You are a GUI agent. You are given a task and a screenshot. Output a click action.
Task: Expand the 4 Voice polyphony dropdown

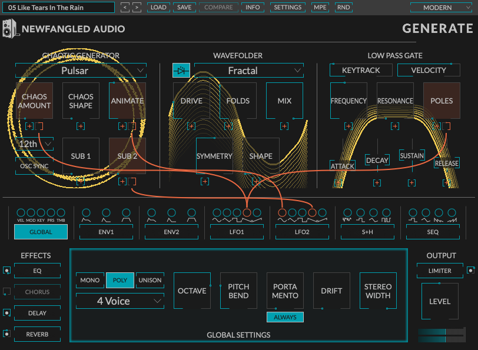coord(120,301)
